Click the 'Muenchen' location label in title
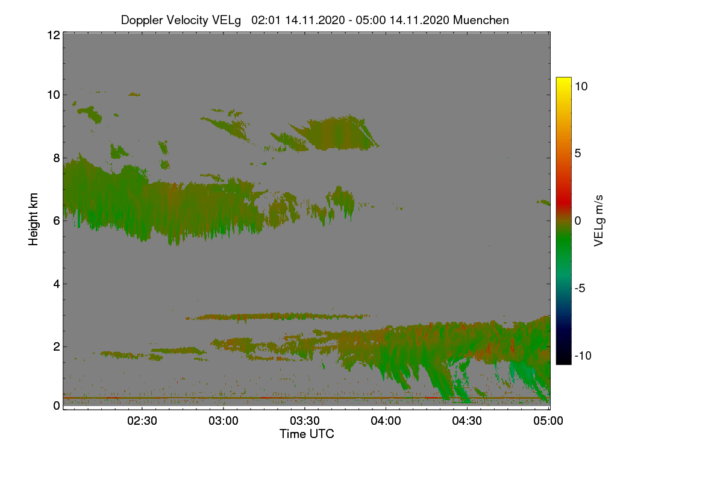This screenshot has width=723, height=482. click(481, 20)
